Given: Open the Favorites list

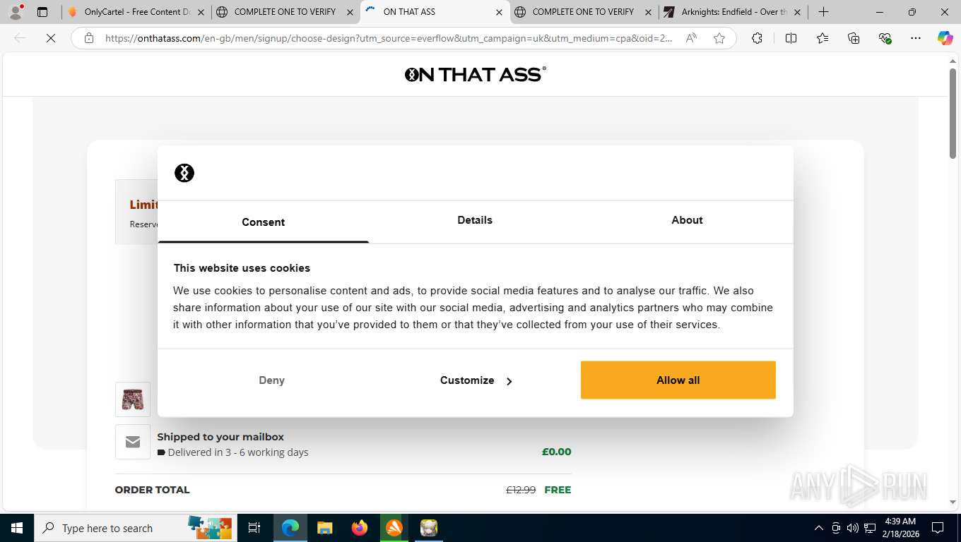Looking at the screenshot, I should (823, 38).
